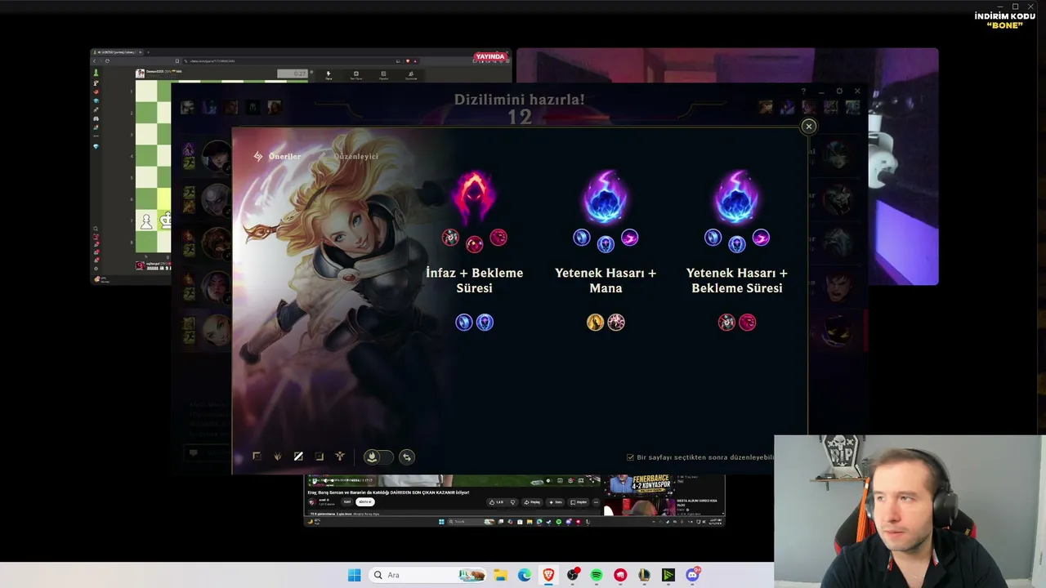The height and width of the screenshot is (588, 1046).
Task: Select the first square role filter icon
Action: [257, 457]
